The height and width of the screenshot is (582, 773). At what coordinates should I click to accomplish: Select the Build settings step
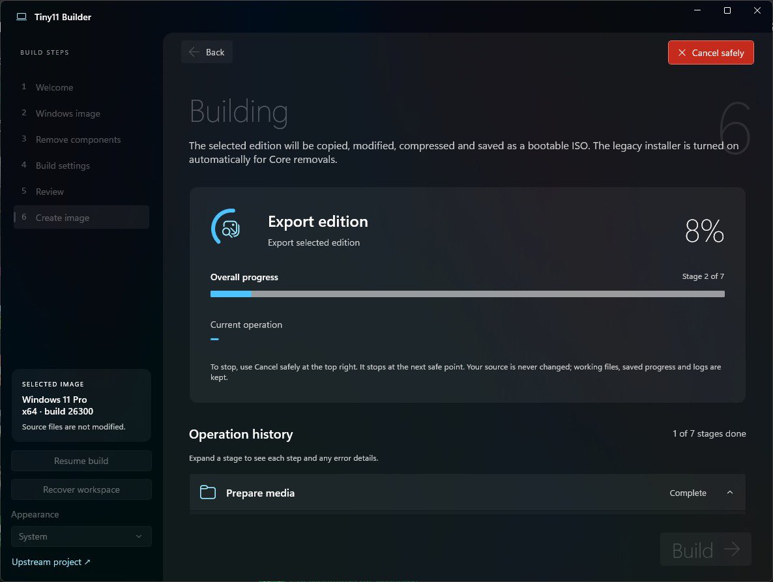(81, 166)
